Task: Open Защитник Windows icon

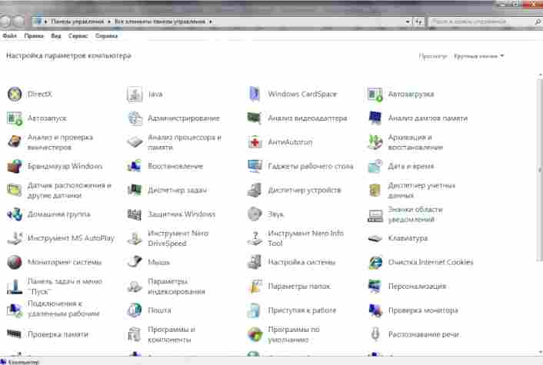Action: (x=135, y=214)
